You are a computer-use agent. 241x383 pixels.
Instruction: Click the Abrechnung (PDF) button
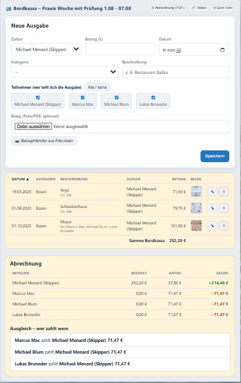point(168,8)
